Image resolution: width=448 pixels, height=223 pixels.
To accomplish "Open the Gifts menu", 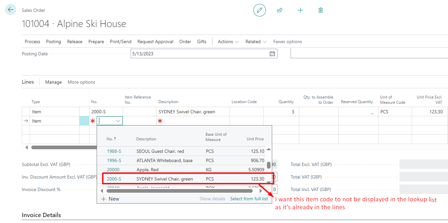I will (x=202, y=42).
